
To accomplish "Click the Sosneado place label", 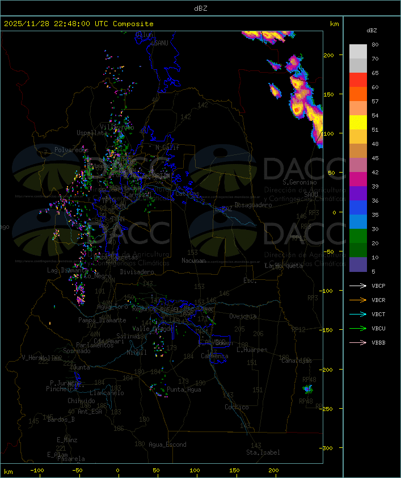I will tap(77, 351).
